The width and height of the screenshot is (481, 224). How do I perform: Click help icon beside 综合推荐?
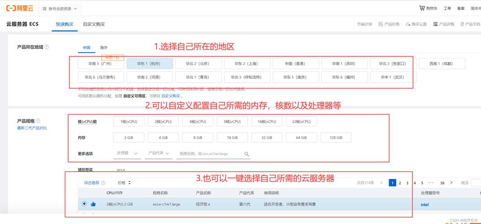(103, 183)
